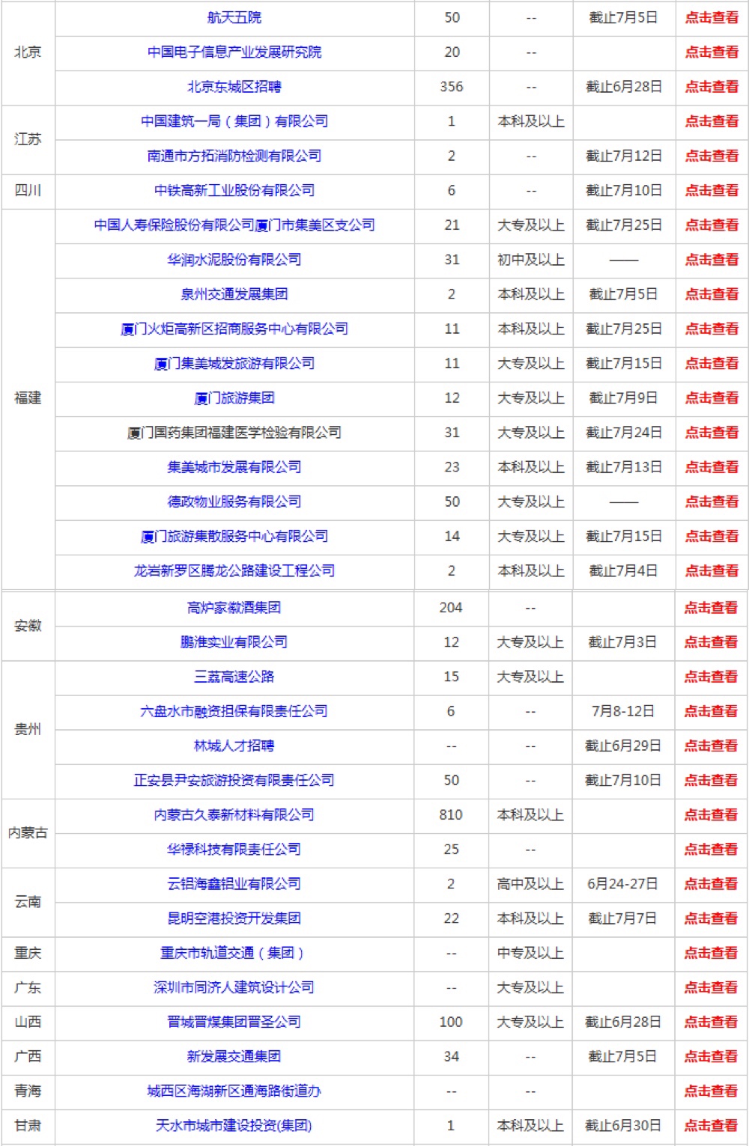Click 点击查看 for 昆明空港投资开发集团
The width and height of the screenshot is (749, 1146).
(711, 918)
